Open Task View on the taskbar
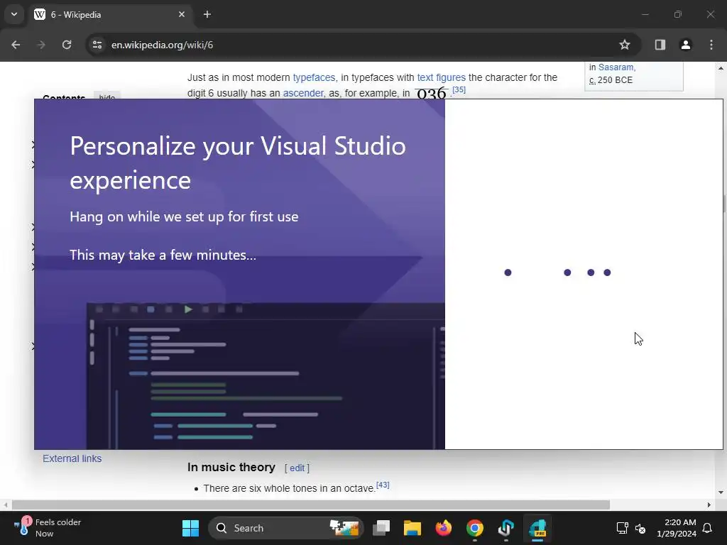Image resolution: width=727 pixels, height=545 pixels. [381, 528]
